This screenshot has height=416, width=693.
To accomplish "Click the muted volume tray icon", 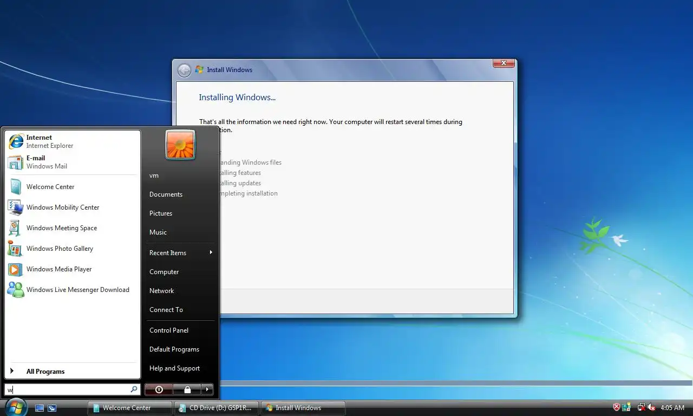I will point(651,407).
